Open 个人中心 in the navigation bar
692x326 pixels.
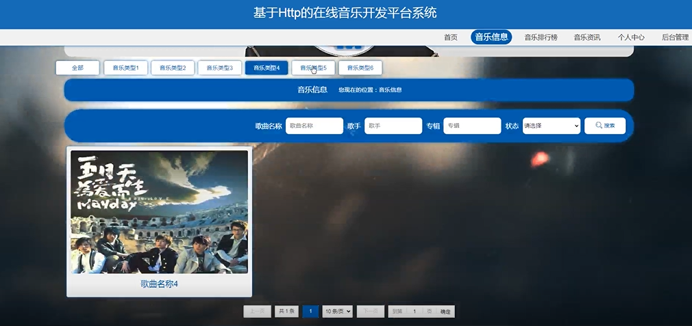(631, 38)
